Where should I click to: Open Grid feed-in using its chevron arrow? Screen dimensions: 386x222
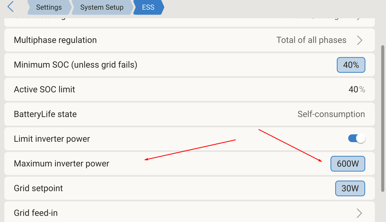point(359,213)
